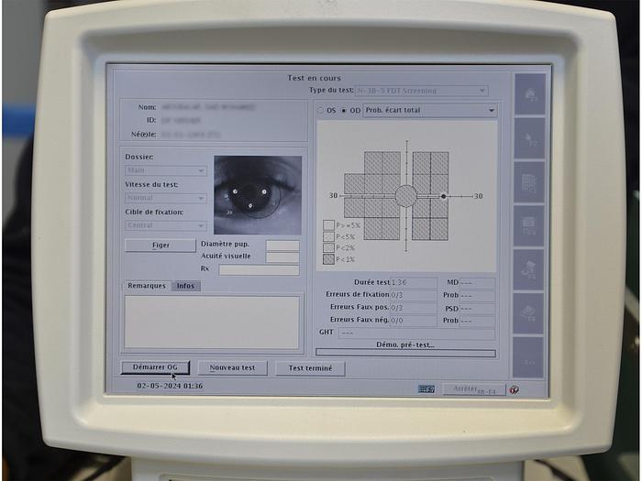Click the fourth right sidebar icon showing a printer

tap(529, 224)
